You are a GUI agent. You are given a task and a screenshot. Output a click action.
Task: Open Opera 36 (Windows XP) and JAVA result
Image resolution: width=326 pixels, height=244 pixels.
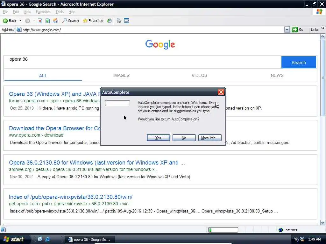click(54, 94)
